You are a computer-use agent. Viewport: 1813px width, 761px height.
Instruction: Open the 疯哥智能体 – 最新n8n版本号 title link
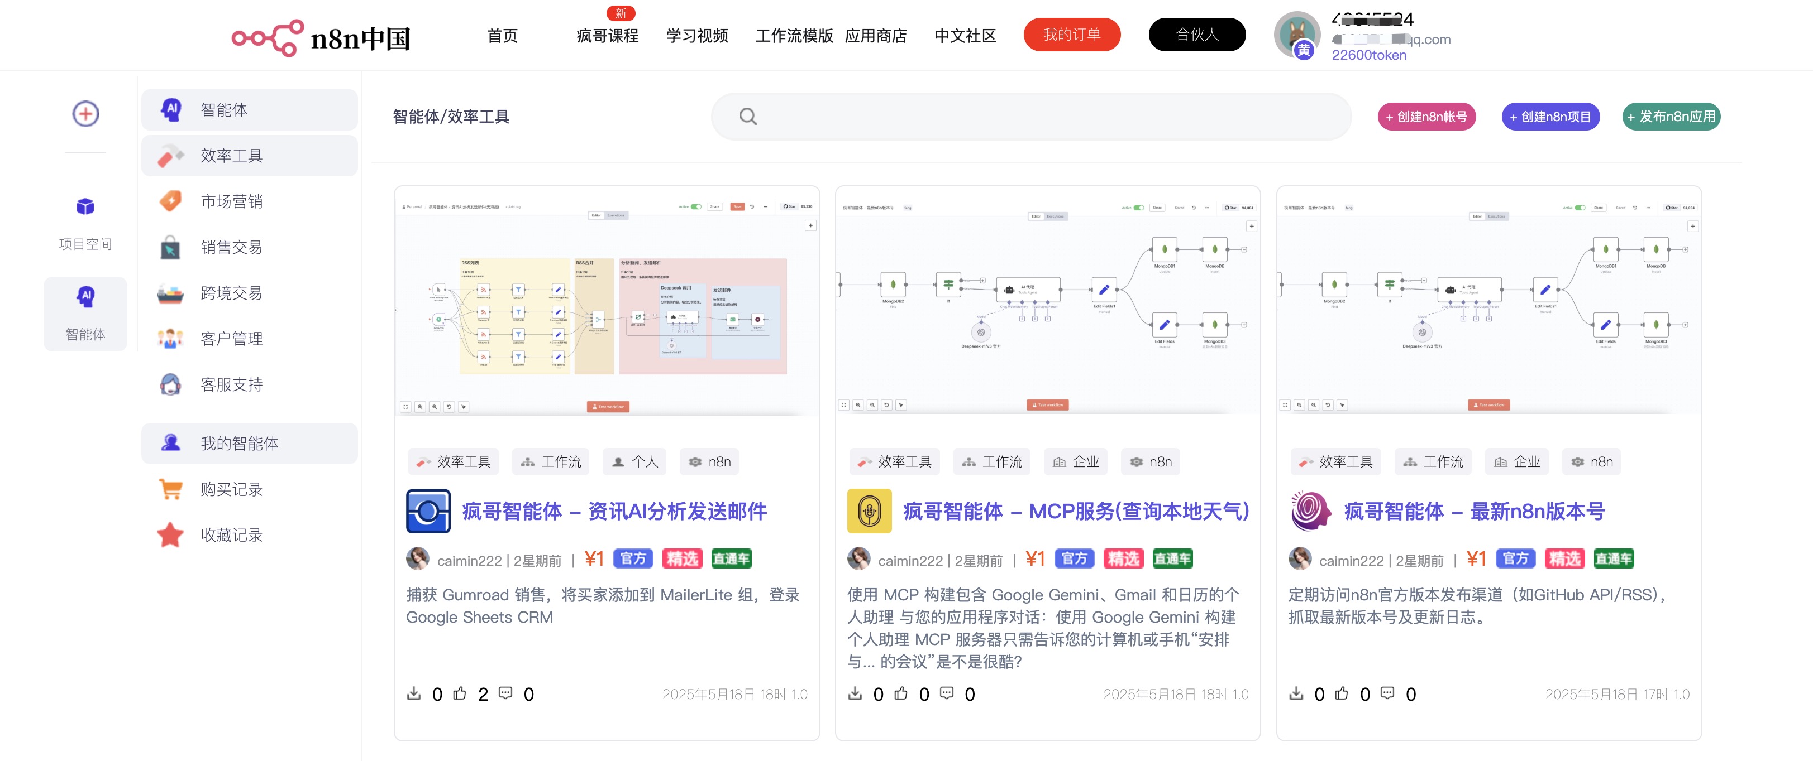[1475, 511]
